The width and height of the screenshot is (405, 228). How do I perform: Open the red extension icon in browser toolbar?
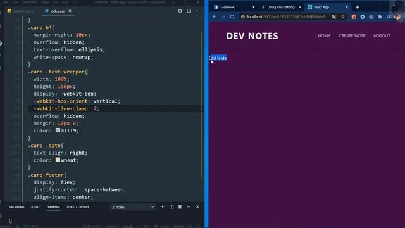[x=354, y=17]
